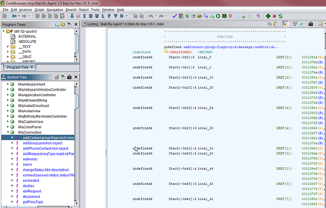Expand the __DATA folder
Image resolution: width=326 pixels, height=208 pixels.
8,51
